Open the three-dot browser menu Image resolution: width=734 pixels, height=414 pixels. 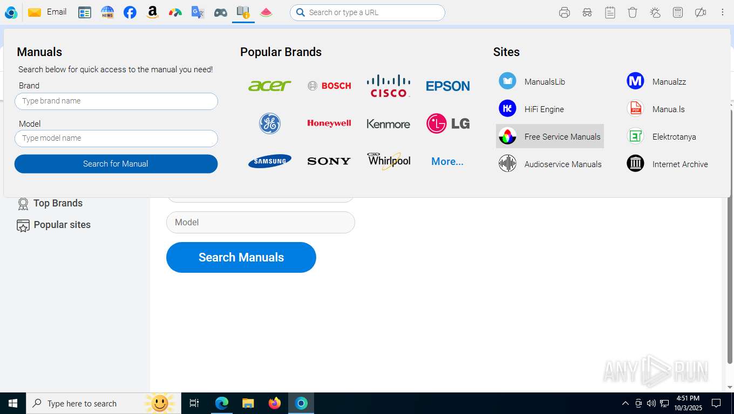coord(722,12)
